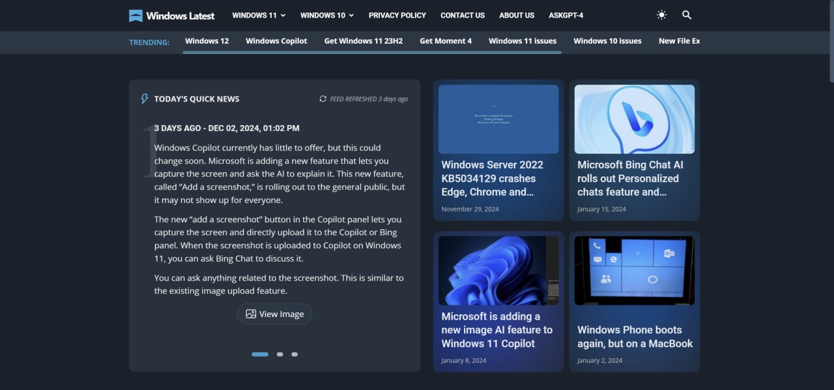Viewport: 834px width, 390px height.
Task: Click the Today's Quick News heading
Action: [x=197, y=99]
